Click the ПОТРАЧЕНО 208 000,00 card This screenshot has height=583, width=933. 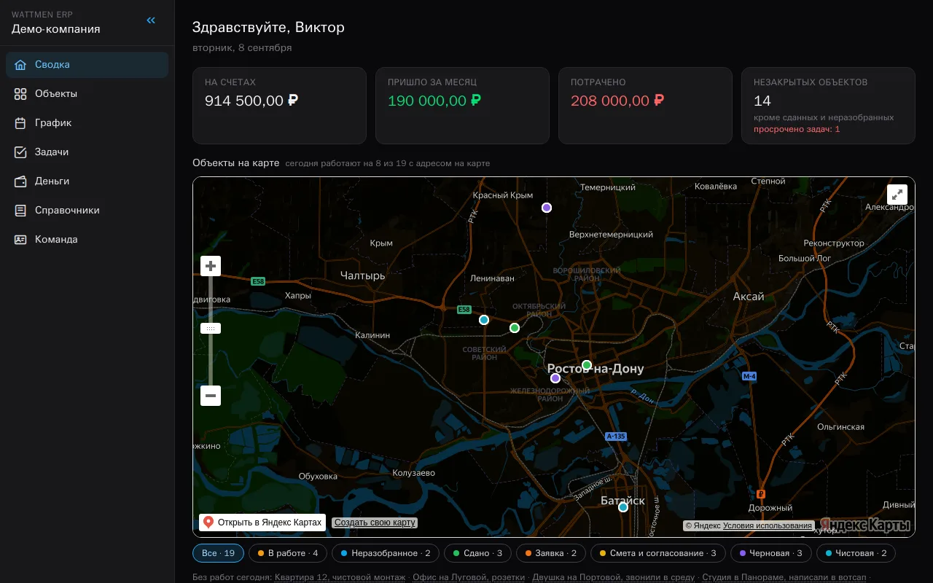click(x=645, y=106)
